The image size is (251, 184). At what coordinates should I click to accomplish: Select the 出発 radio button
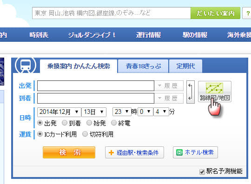pos(40,123)
